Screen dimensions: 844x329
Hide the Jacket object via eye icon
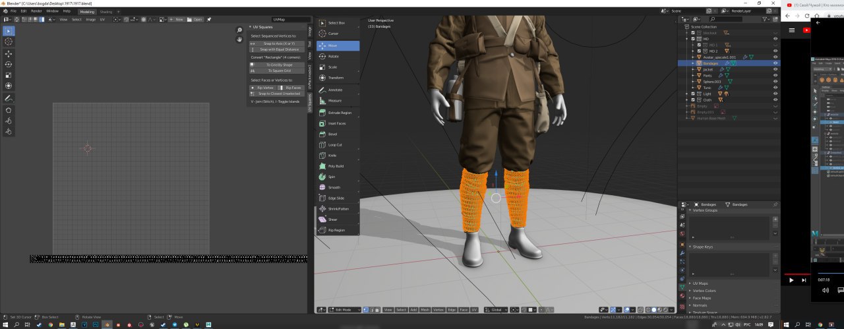pyautogui.click(x=775, y=69)
